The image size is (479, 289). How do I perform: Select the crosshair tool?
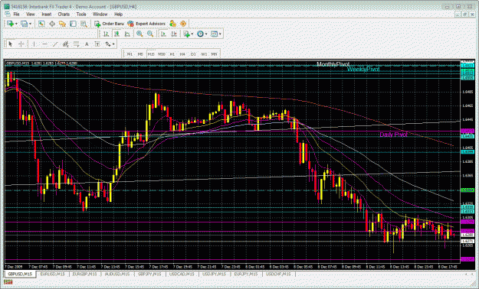pos(21,44)
